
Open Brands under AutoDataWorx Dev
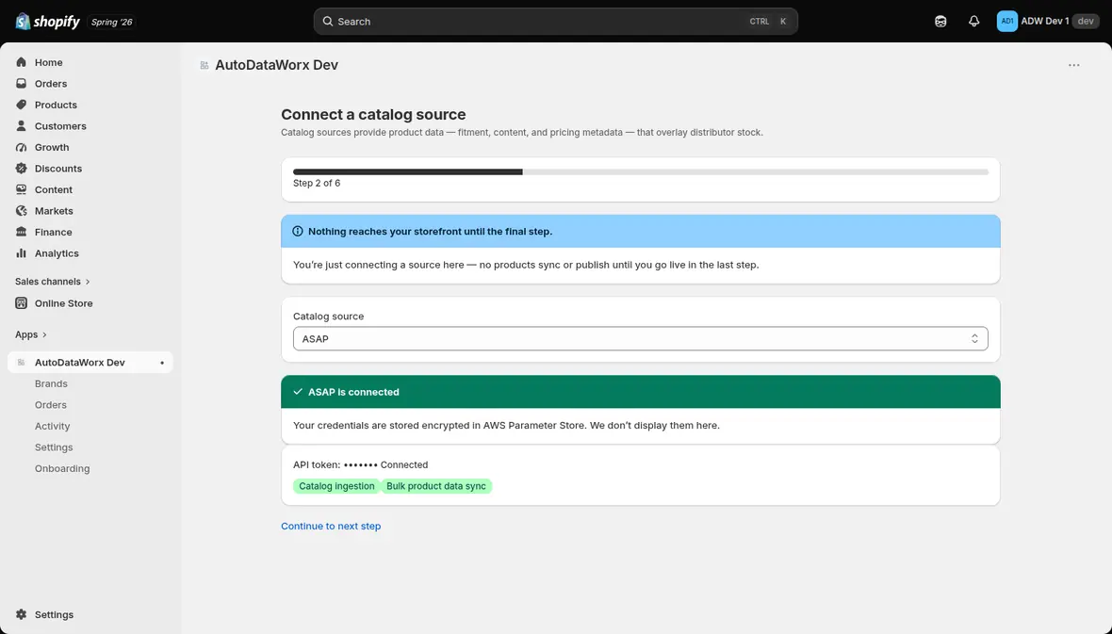(51, 383)
